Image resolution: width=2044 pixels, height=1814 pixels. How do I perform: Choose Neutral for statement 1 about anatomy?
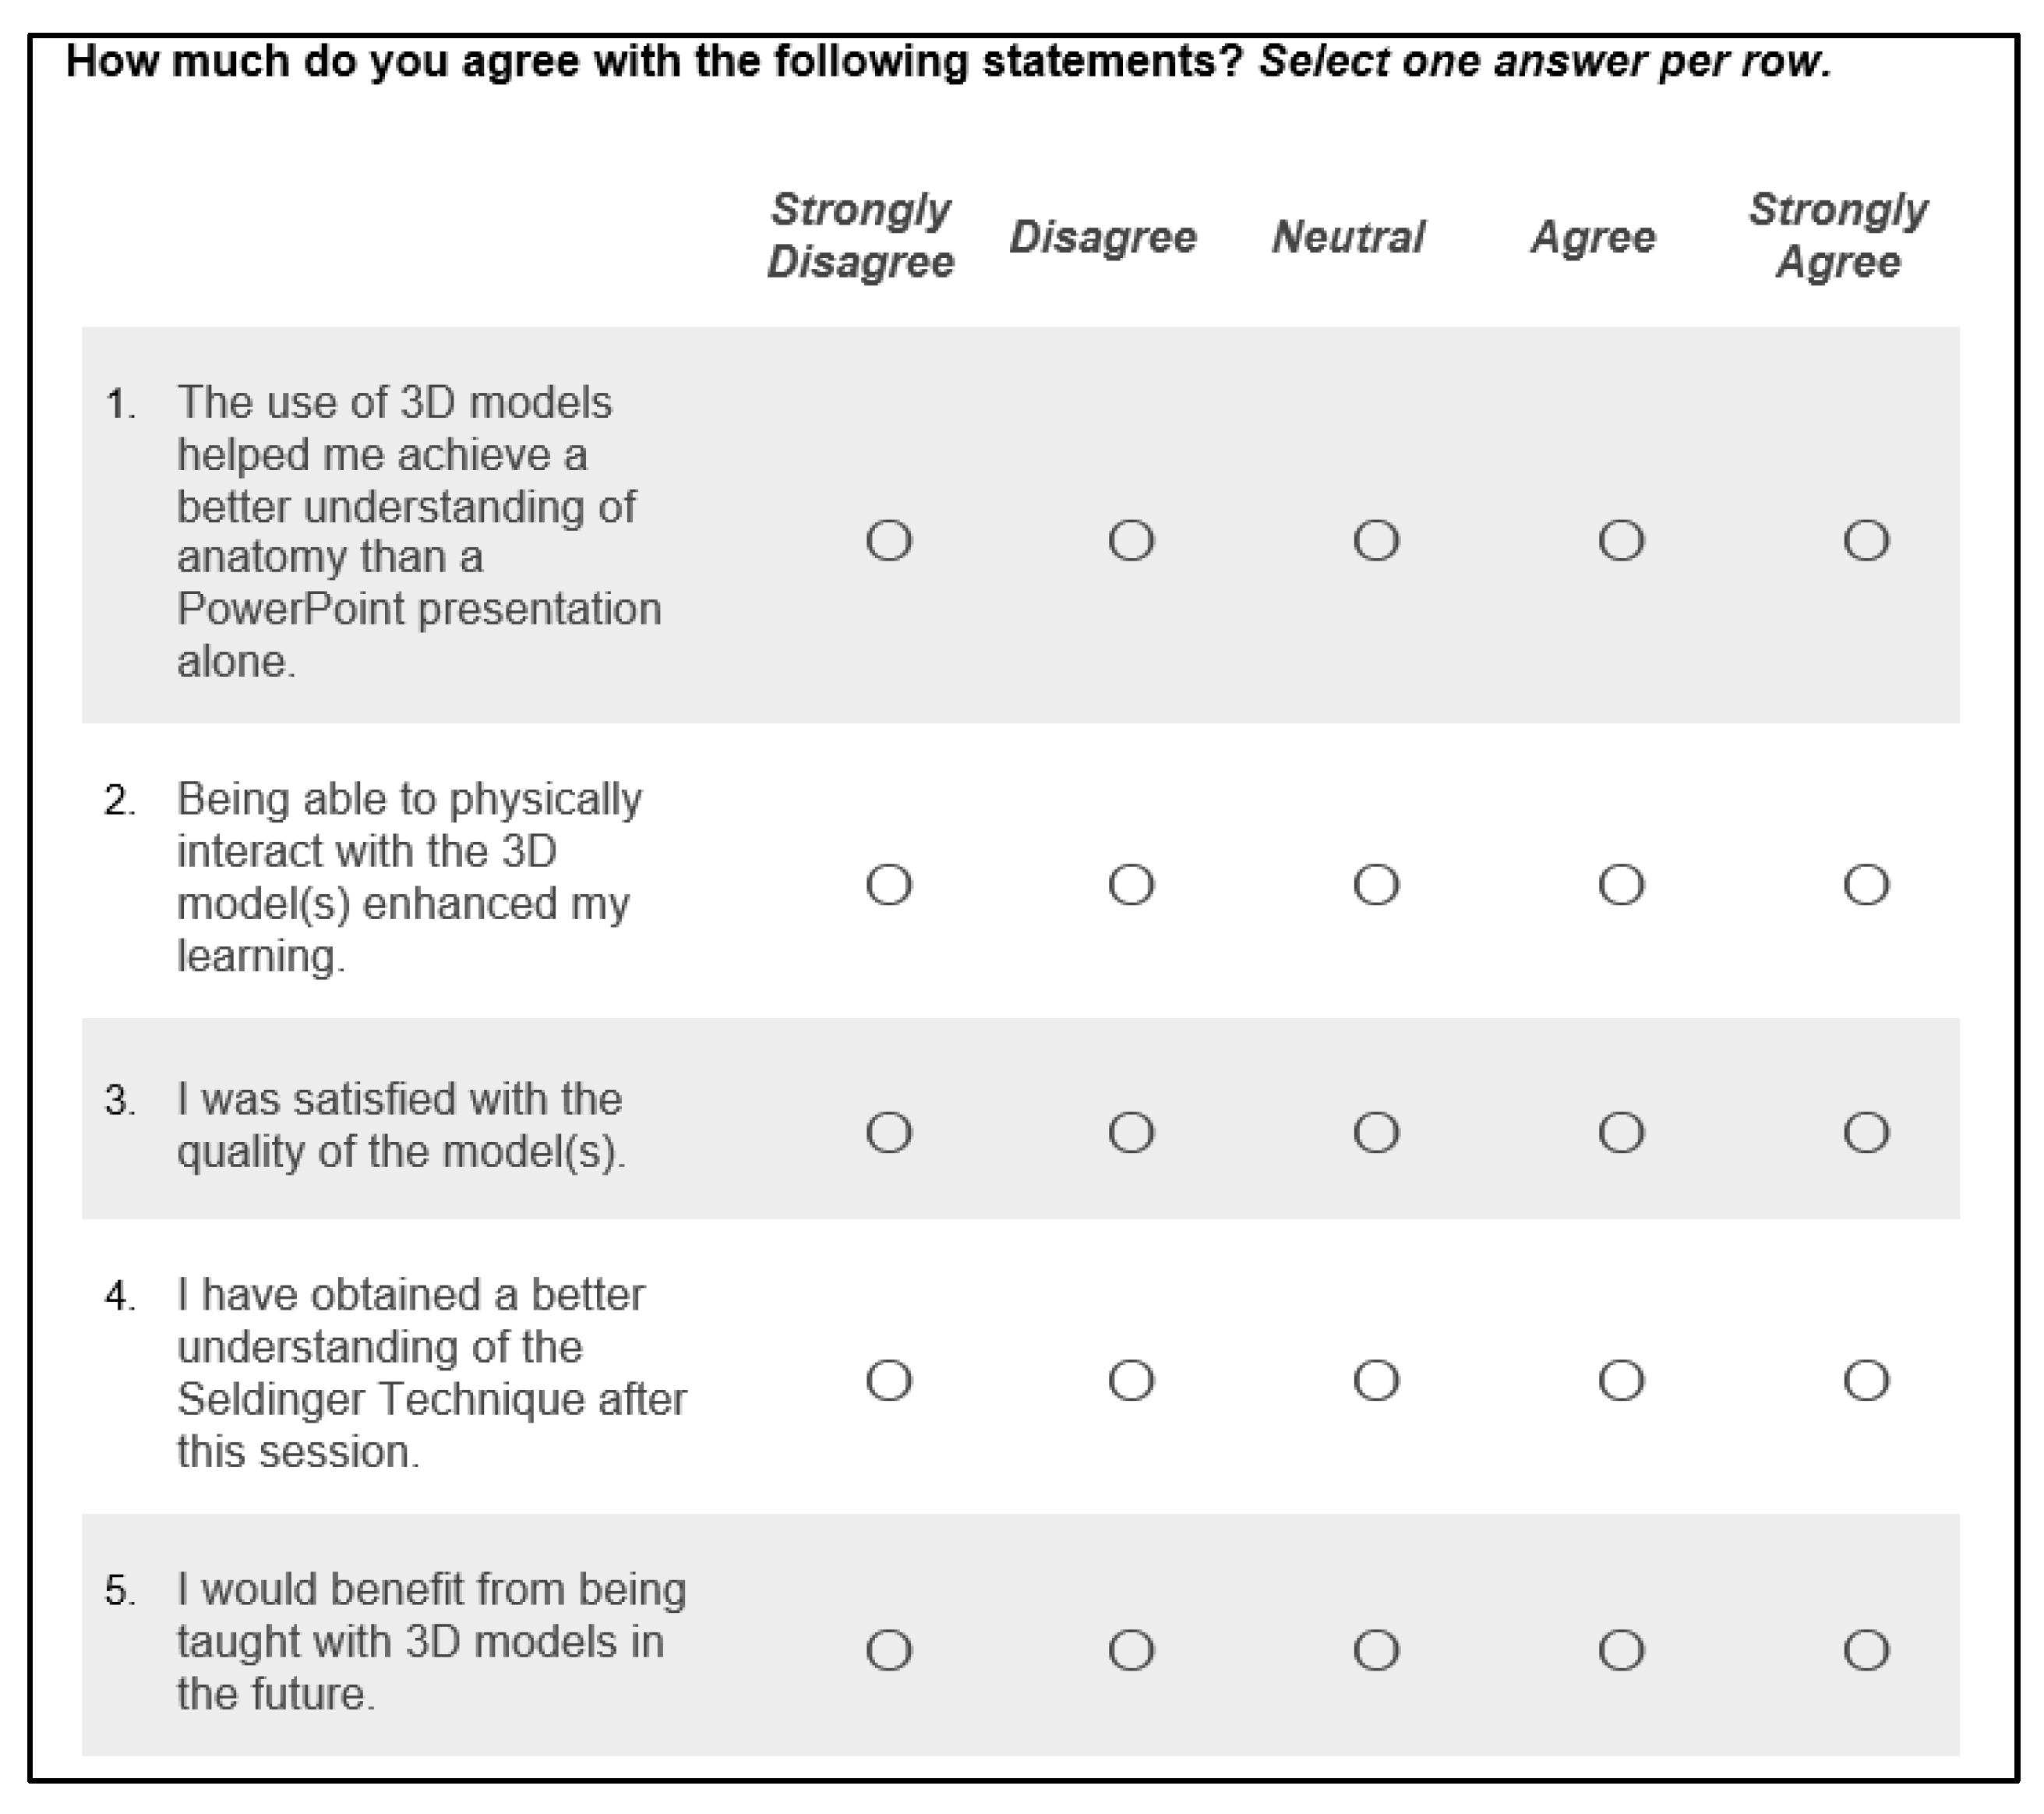(1376, 540)
